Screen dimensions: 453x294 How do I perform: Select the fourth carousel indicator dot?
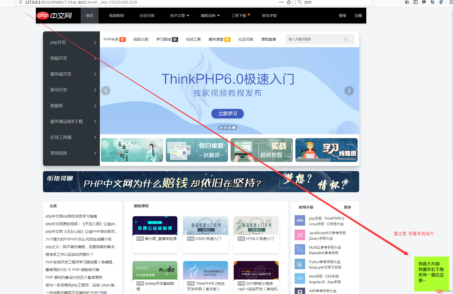coord(234,128)
